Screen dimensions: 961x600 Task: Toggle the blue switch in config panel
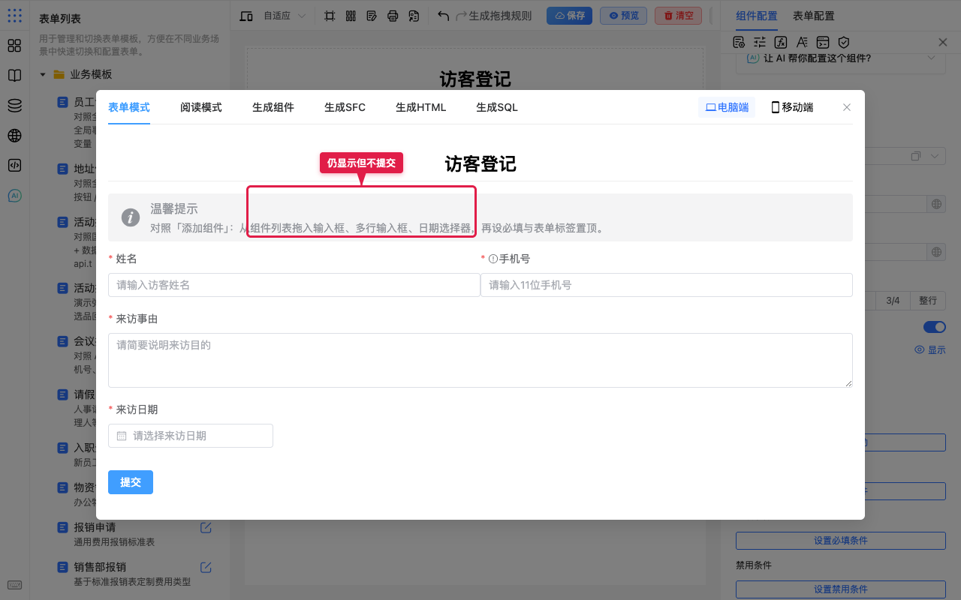[935, 327]
